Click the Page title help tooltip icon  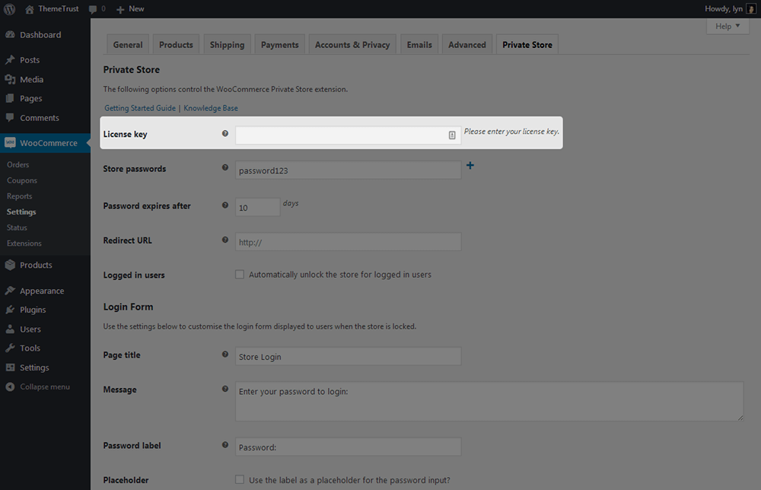tap(225, 354)
